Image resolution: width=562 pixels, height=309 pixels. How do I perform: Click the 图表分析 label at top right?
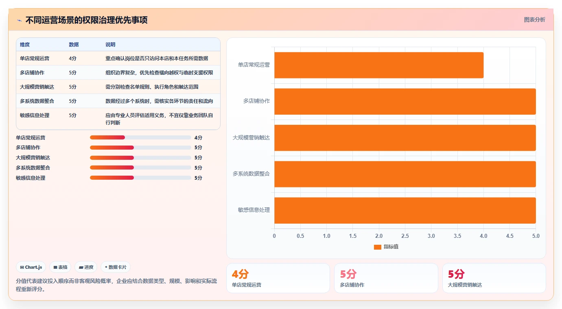coord(534,20)
